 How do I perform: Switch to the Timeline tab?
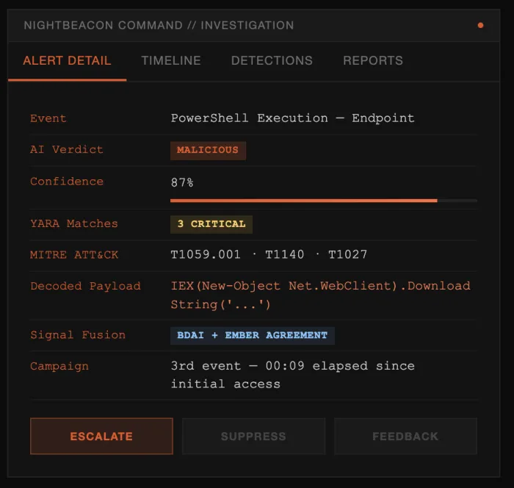171,60
